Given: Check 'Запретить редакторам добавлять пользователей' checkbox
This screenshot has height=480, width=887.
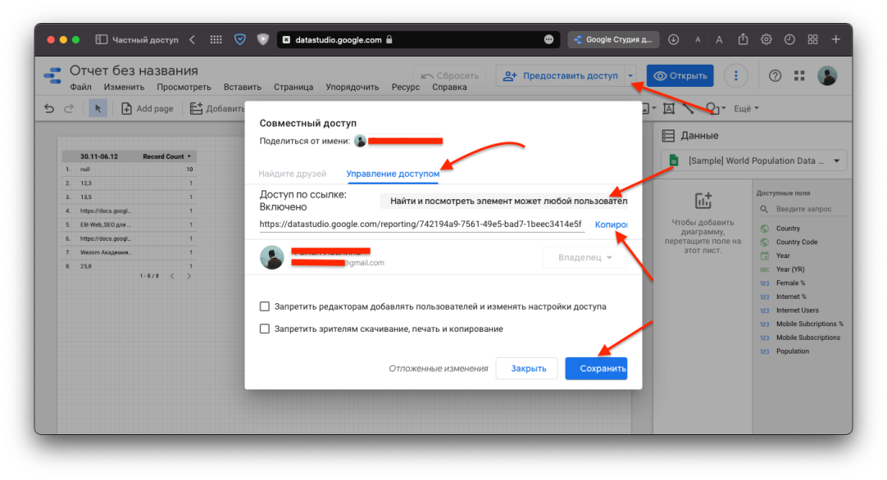Looking at the screenshot, I should coord(264,306).
